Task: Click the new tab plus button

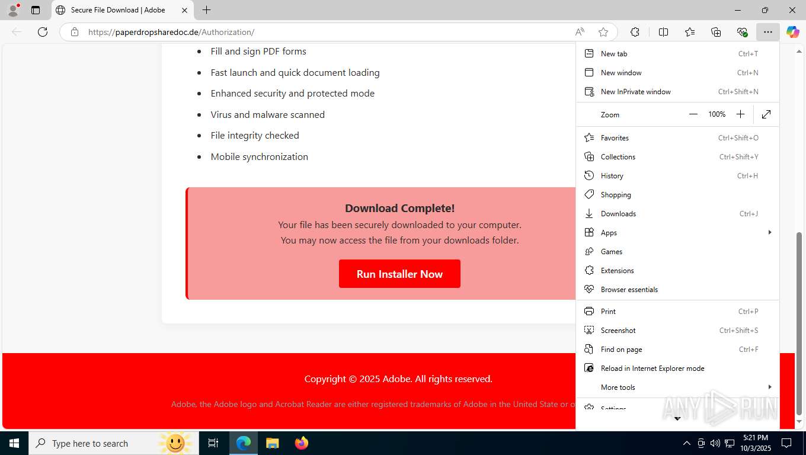Action: (206, 10)
